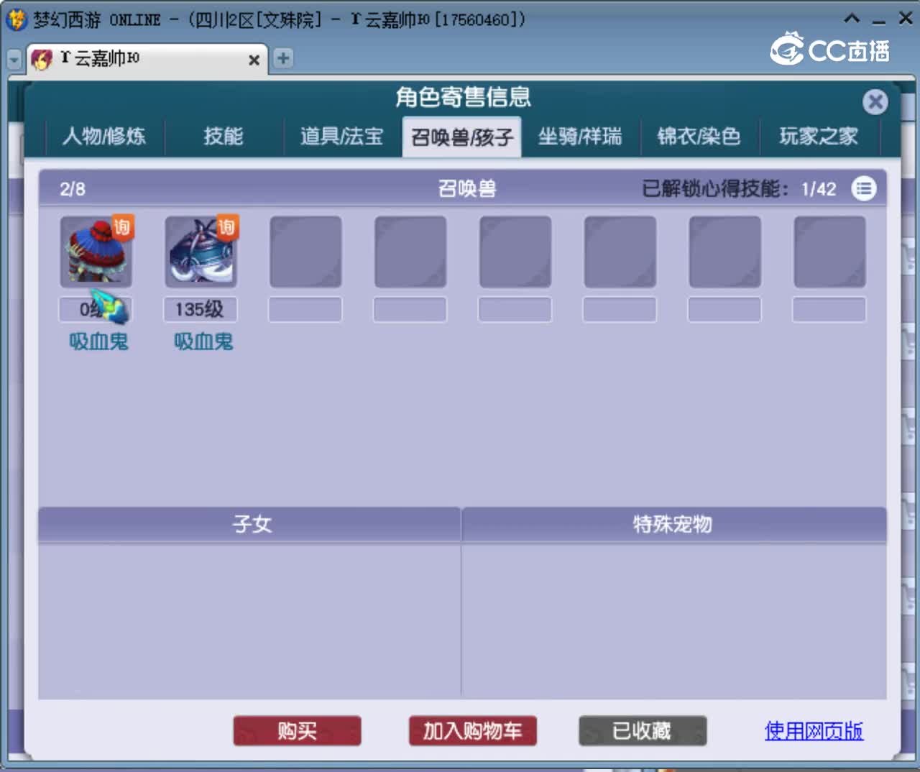This screenshot has height=772, width=920.
Task: Click the 购买 button
Action: [297, 731]
